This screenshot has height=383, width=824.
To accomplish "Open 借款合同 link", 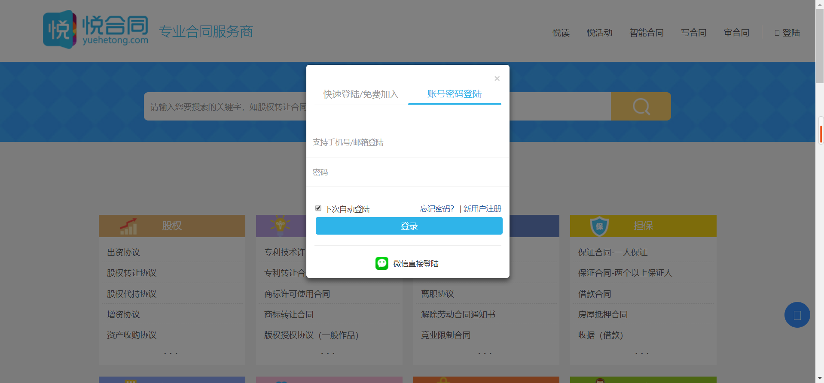I will 595,294.
